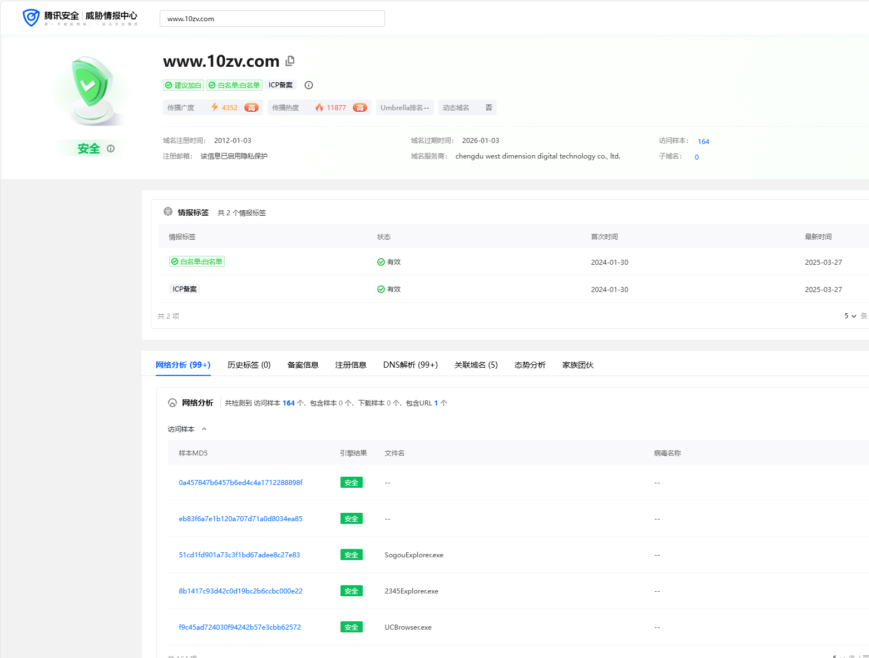Select the 关联域名 (5) tab
Viewport: 869px width, 658px height.
point(476,365)
